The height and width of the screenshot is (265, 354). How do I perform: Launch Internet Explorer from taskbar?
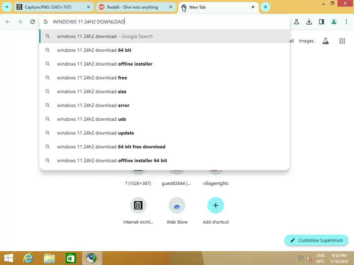[28, 258]
